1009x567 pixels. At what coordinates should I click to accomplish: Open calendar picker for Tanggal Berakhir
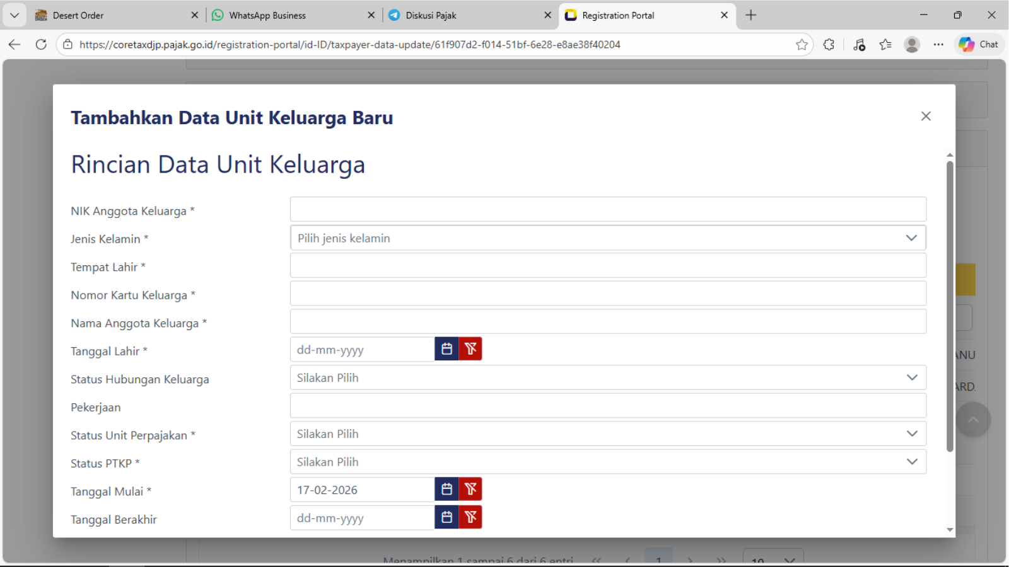pos(446,517)
